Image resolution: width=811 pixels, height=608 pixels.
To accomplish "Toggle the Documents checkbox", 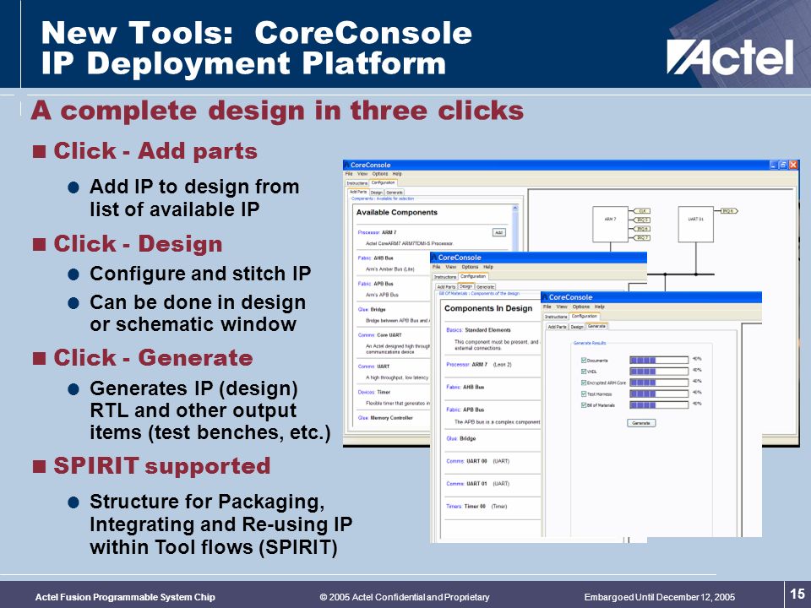I will tap(584, 361).
